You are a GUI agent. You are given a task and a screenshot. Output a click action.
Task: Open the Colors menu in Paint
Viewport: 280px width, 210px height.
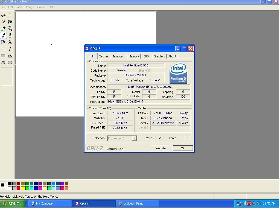pos(42,7)
